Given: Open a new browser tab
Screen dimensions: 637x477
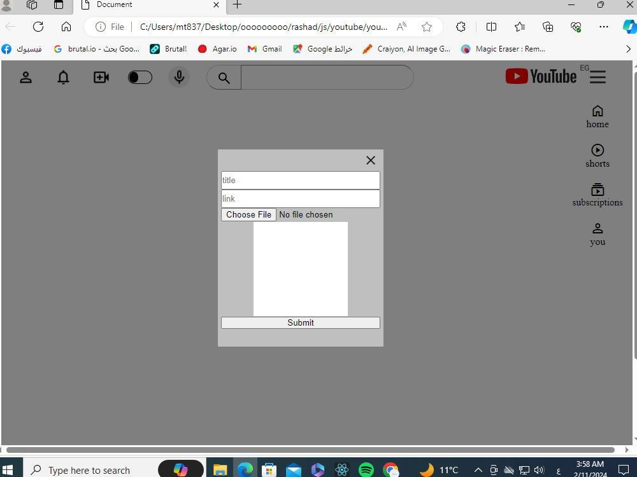Looking at the screenshot, I should click(238, 4).
